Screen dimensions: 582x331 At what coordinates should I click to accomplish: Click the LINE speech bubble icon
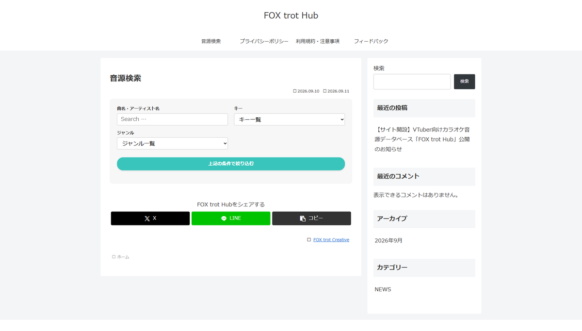coord(224,219)
